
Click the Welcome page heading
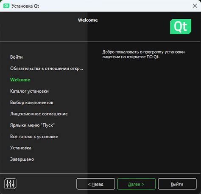point(88,20)
